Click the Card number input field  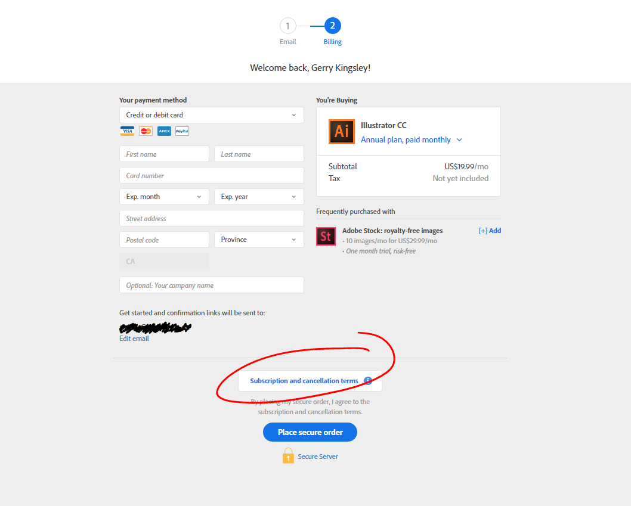point(212,175)
